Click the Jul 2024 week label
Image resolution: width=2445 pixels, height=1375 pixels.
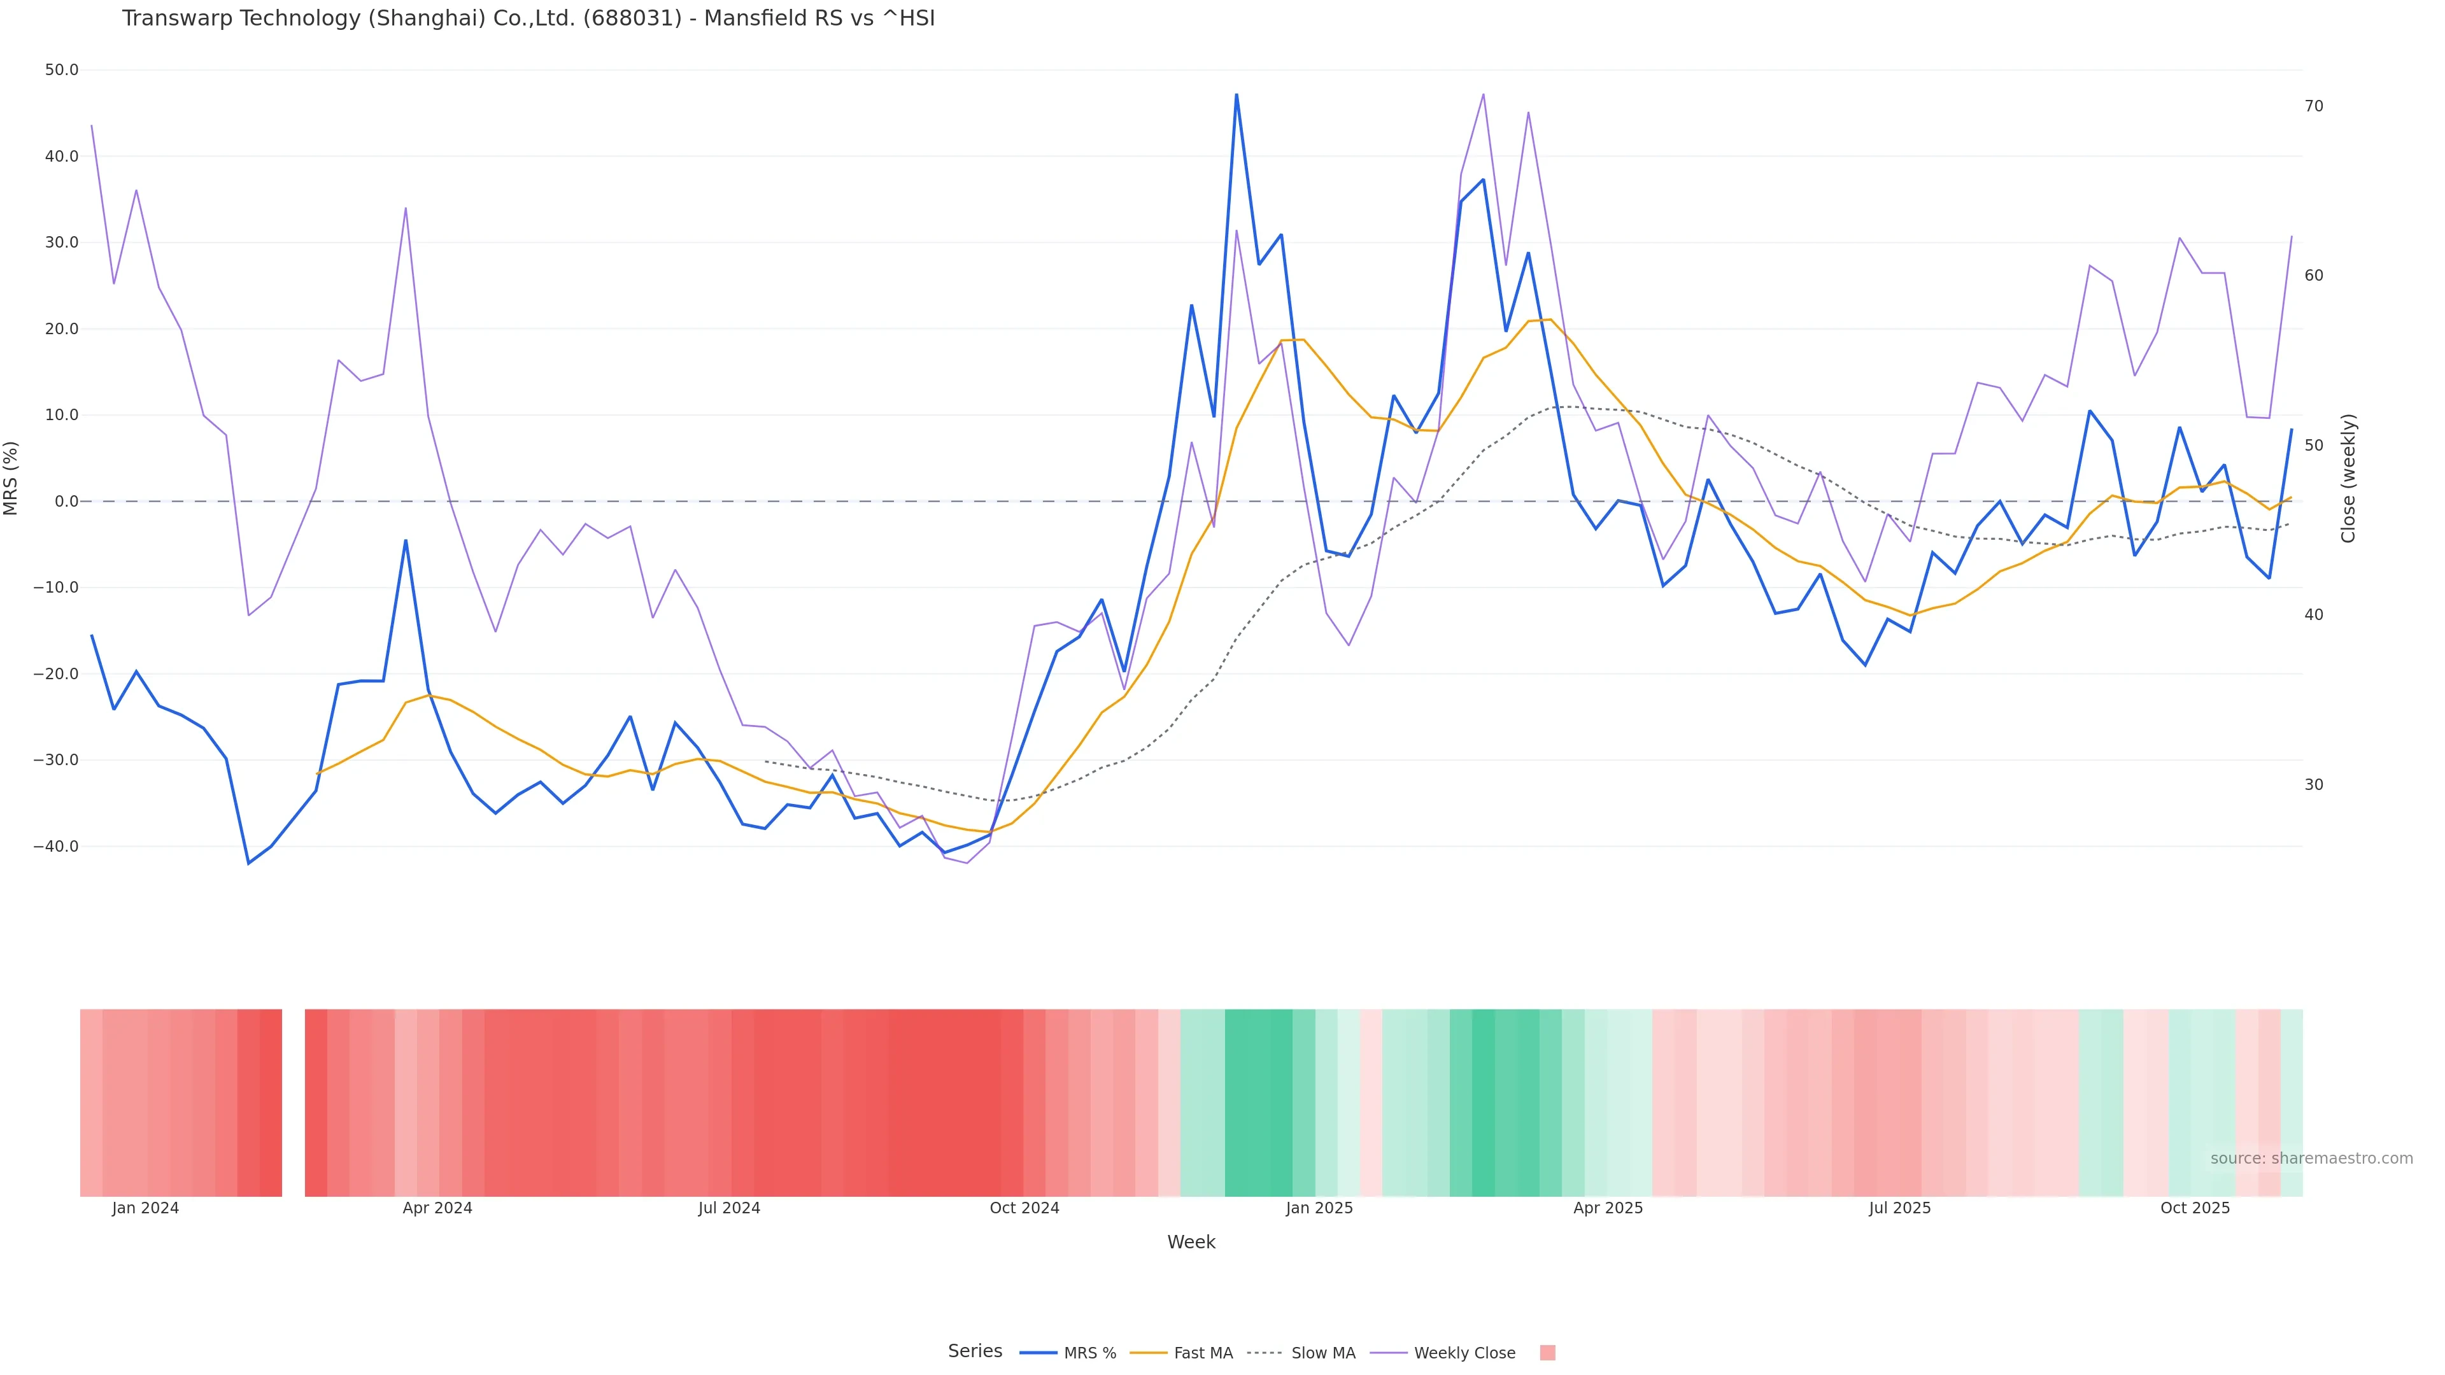click(x=729, y=1208)
